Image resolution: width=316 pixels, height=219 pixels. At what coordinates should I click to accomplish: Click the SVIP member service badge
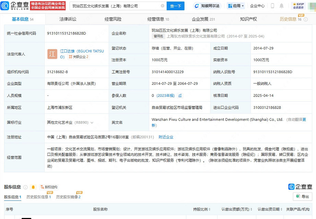[298, 6]
